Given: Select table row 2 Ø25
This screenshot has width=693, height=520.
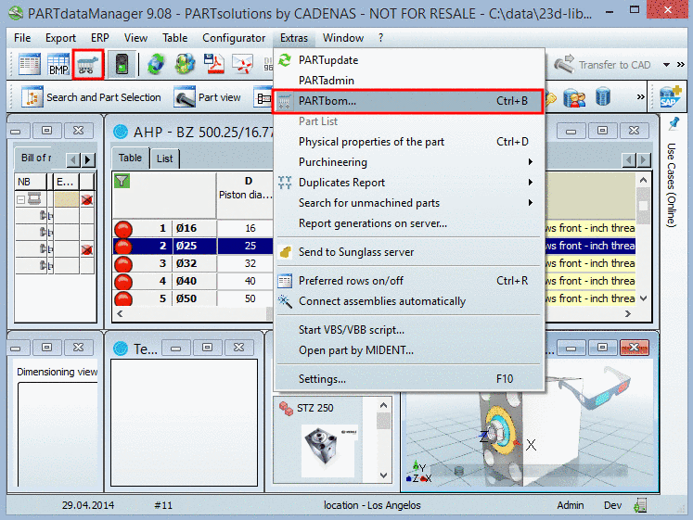Looking at the screenshot, I should [x=193, y=246].
